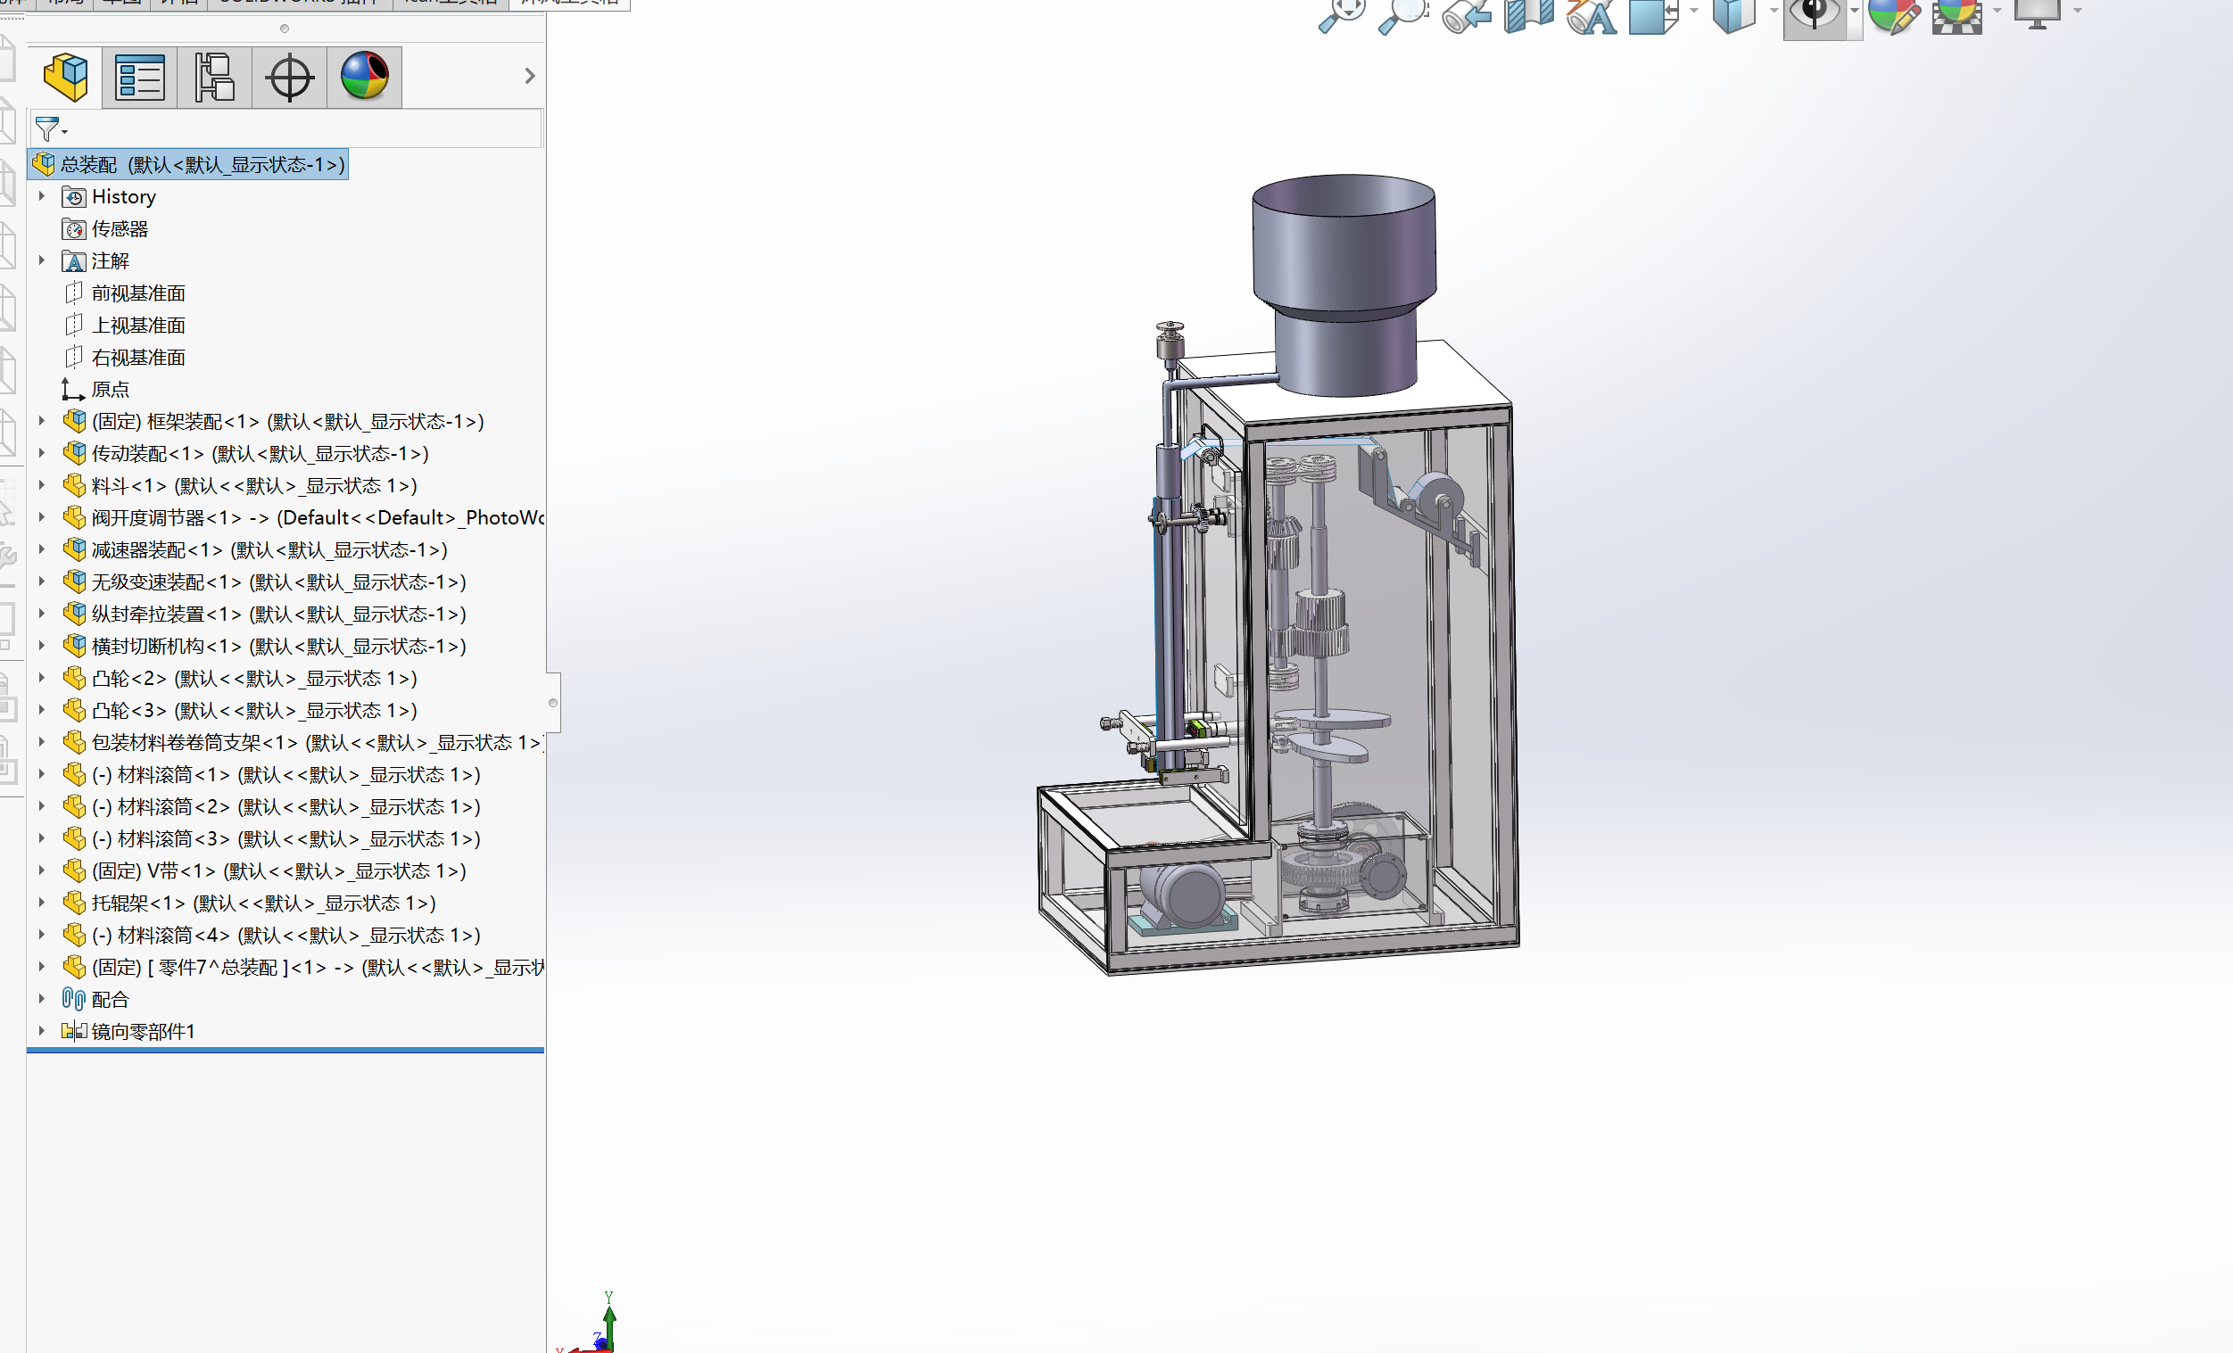Toggle the Hide/Show Items eye button
Viewport: 2233px width, 1353px height.
[1814, 15]
